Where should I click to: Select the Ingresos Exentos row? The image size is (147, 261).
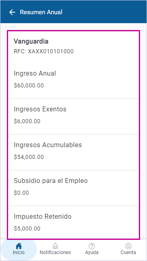[73, 117]
